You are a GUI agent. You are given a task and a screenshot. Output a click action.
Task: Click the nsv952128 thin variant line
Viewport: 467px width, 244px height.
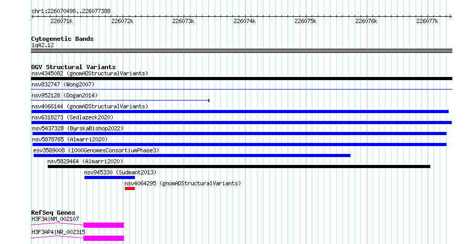(x=120, y=101)
